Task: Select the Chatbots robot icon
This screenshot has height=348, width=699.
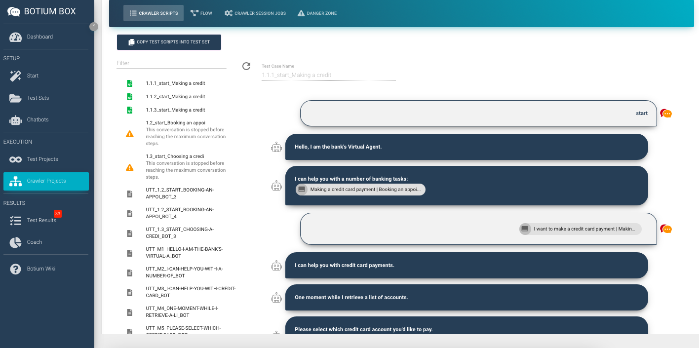Action: (15, 119)
